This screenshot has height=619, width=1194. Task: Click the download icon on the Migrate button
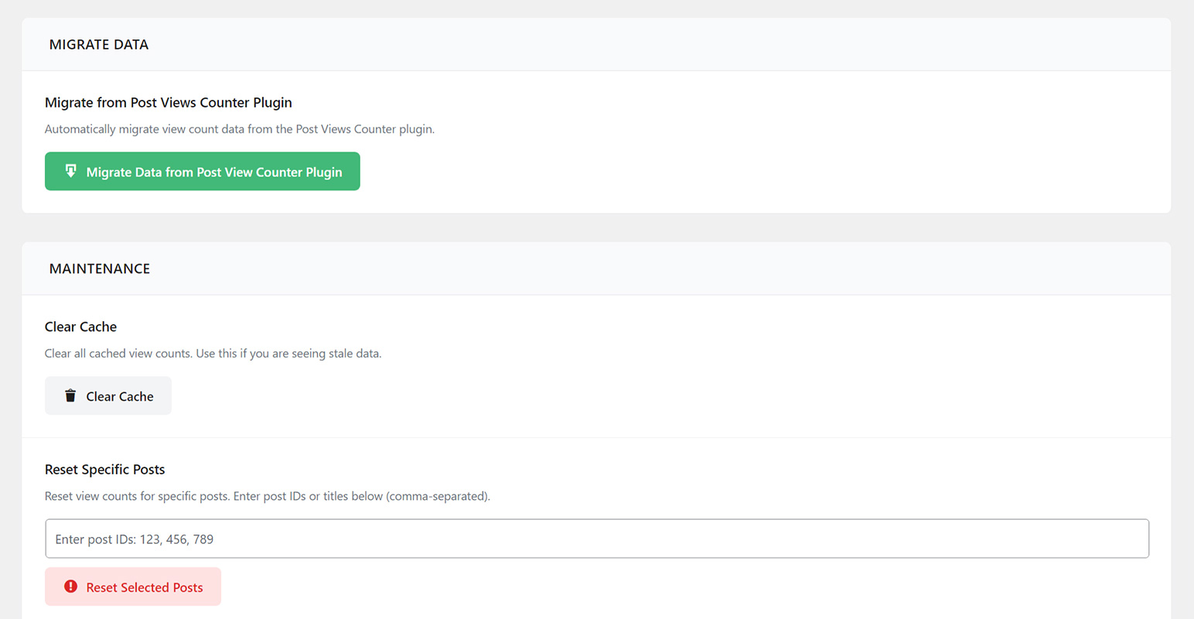click(x=70, y=171)
